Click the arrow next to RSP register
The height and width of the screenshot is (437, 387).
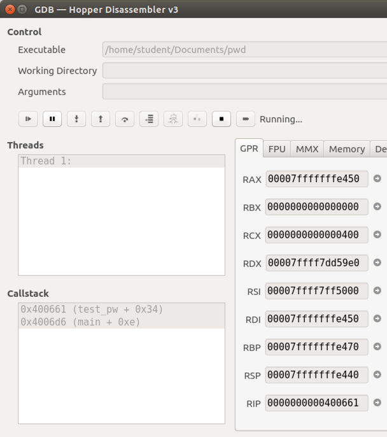click(377, 375)
